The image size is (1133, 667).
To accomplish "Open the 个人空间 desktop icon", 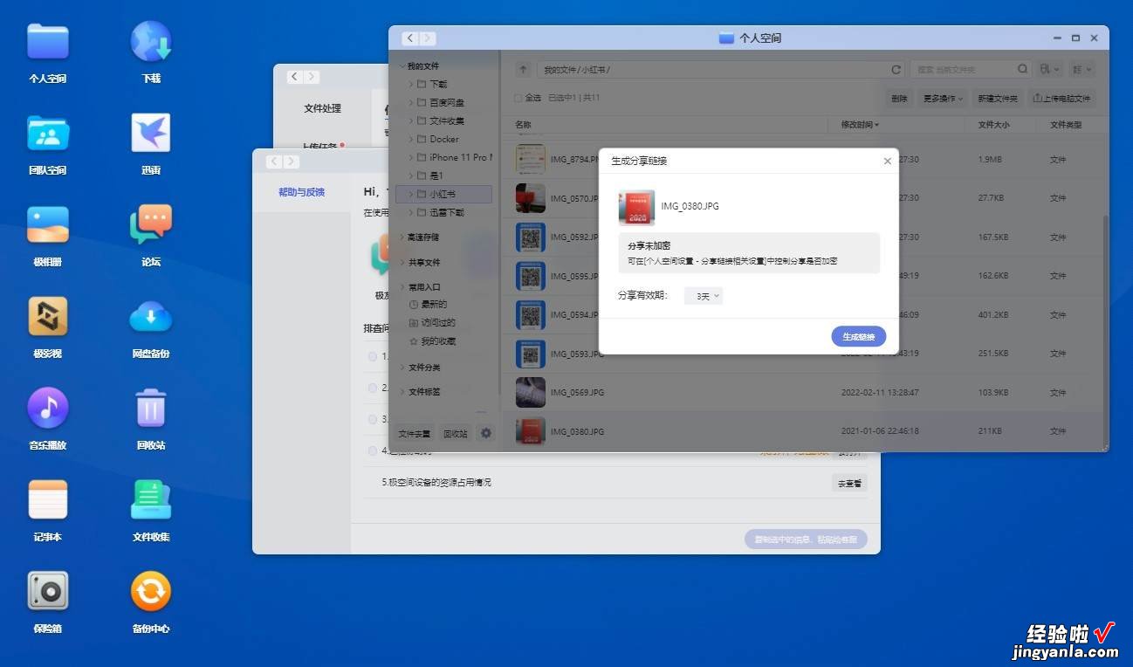I will point(48,42).
